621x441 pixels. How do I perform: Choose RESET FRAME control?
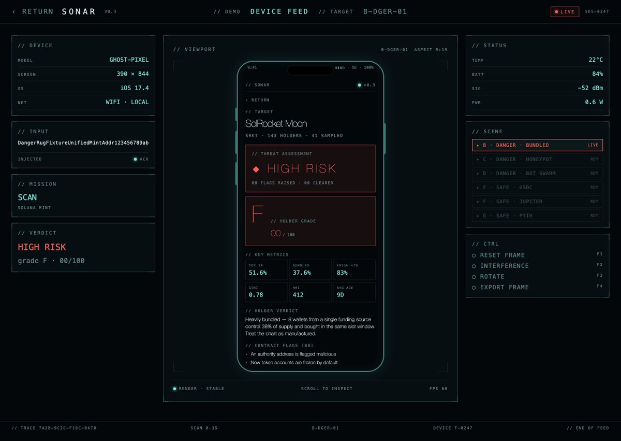click(x=537, y=255)
